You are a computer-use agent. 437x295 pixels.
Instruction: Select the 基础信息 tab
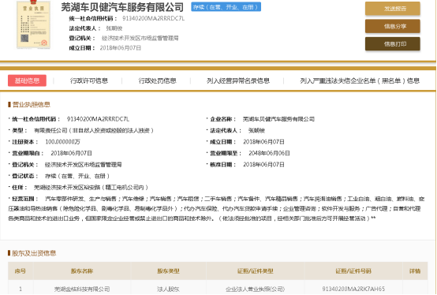click(27, 80)
